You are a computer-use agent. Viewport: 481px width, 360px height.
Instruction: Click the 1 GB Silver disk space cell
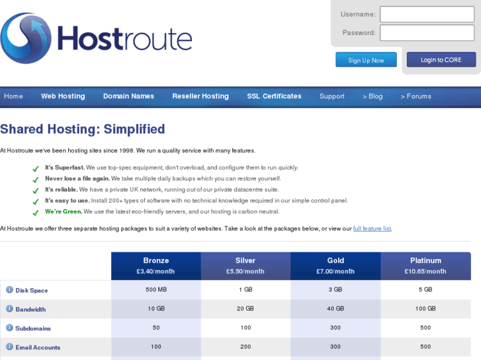coord(245,289)
